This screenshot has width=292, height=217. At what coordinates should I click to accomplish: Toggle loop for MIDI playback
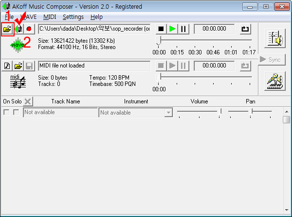(x=245, y=66)
